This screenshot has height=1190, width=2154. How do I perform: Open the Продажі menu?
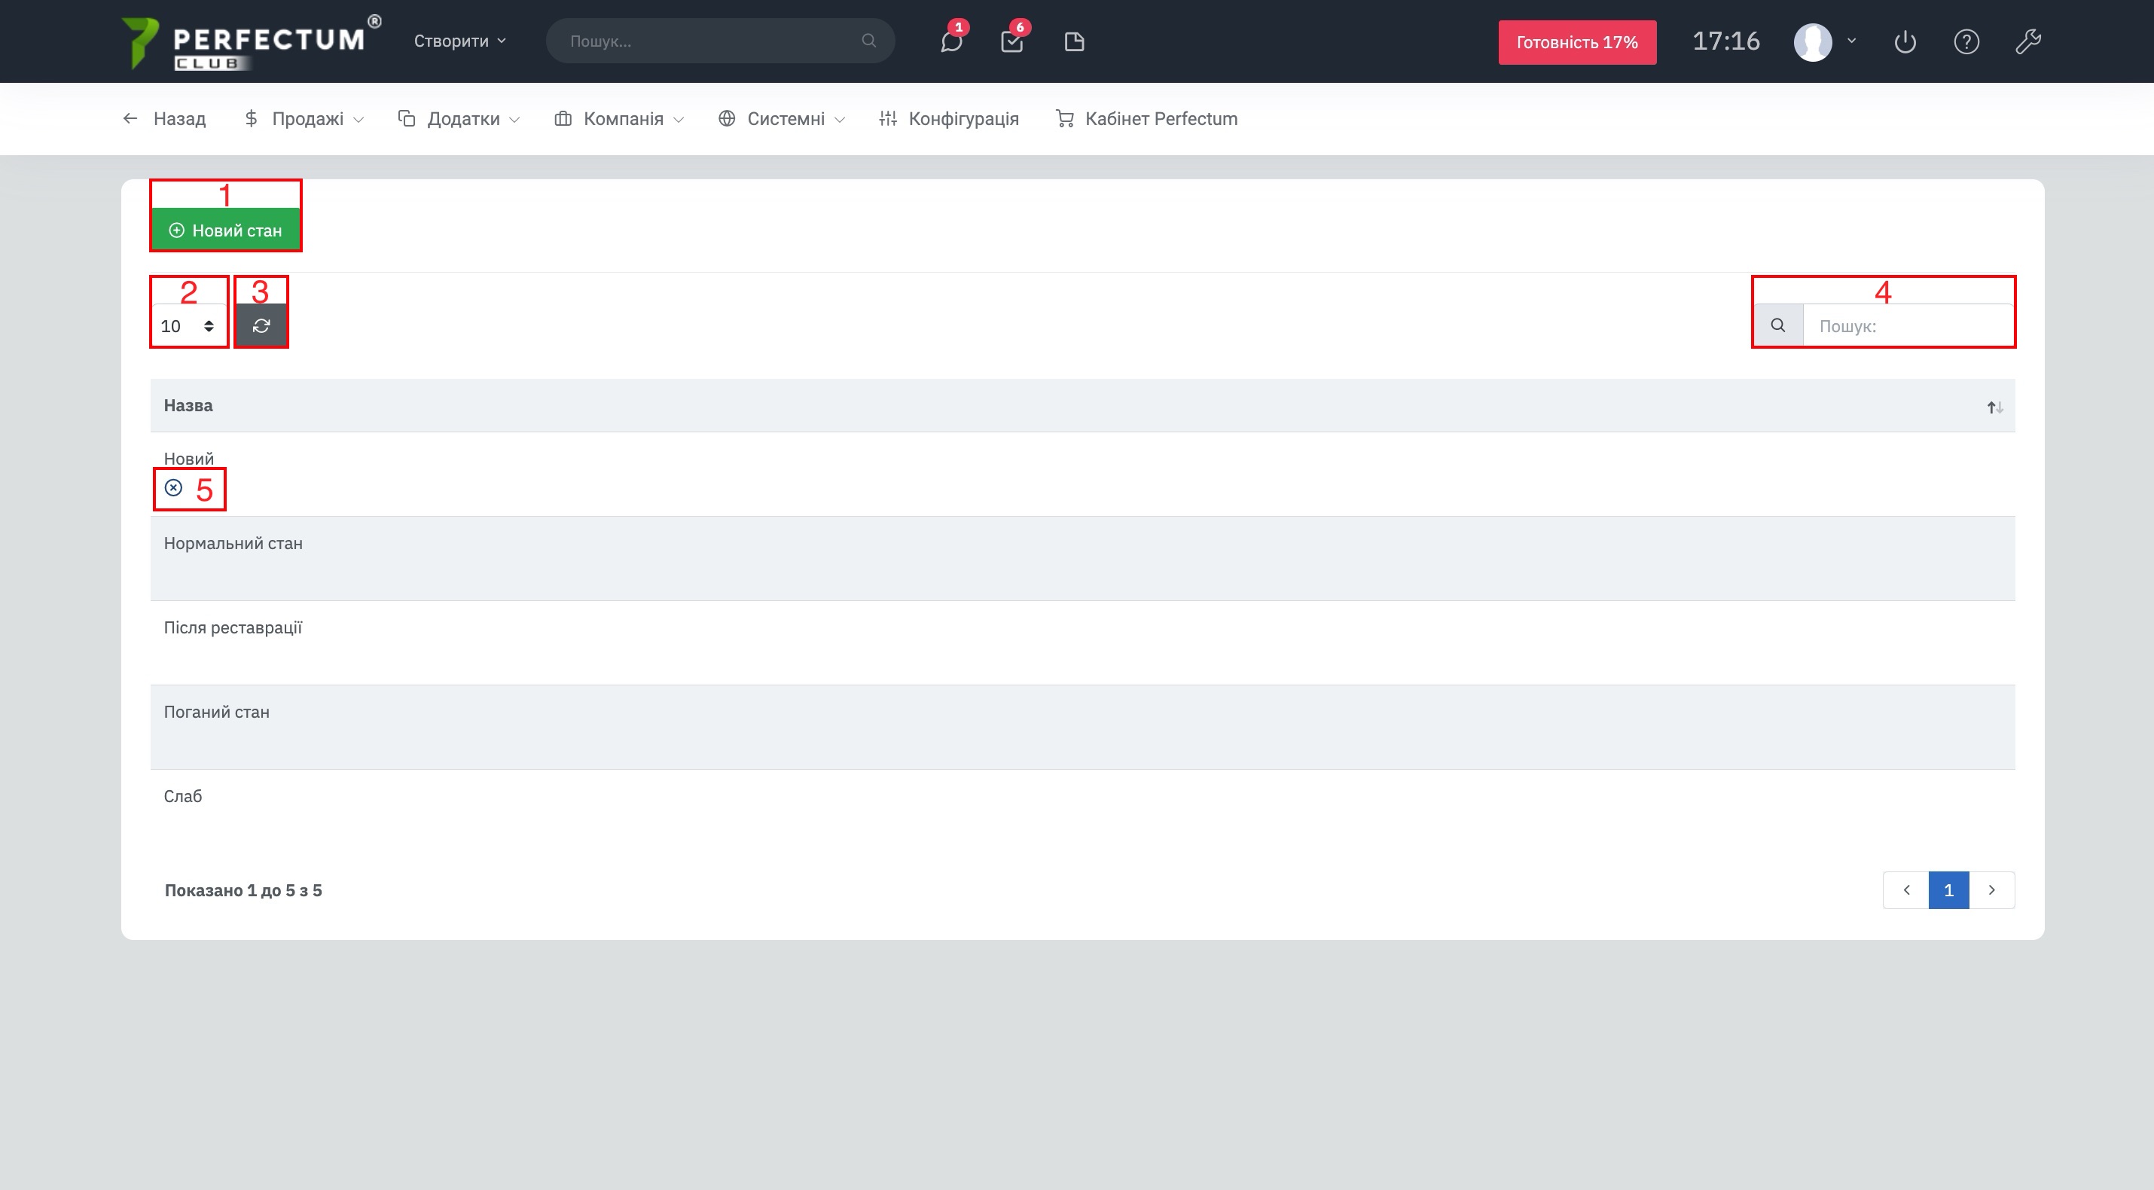click(306, 119)
